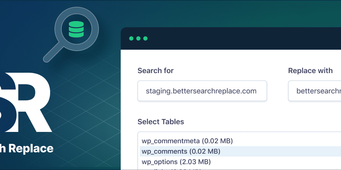
Task: Click the middle green window dot
Action: tap(138, 38)
